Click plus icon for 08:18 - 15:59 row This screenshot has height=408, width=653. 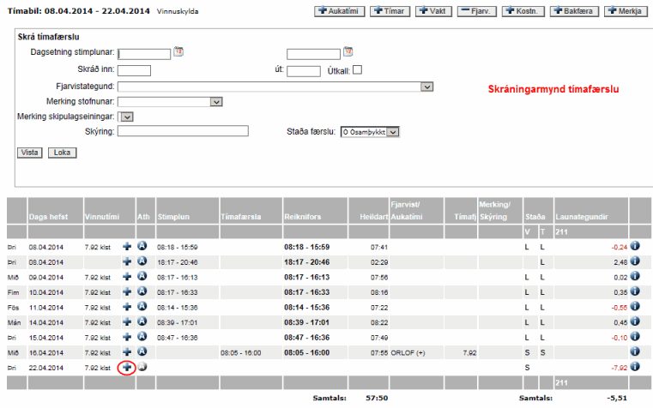(127, 247)
